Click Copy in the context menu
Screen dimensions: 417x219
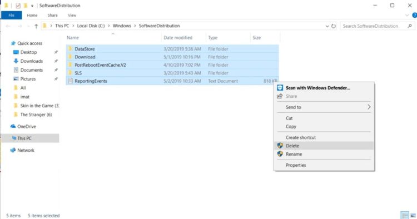point(324,127)
